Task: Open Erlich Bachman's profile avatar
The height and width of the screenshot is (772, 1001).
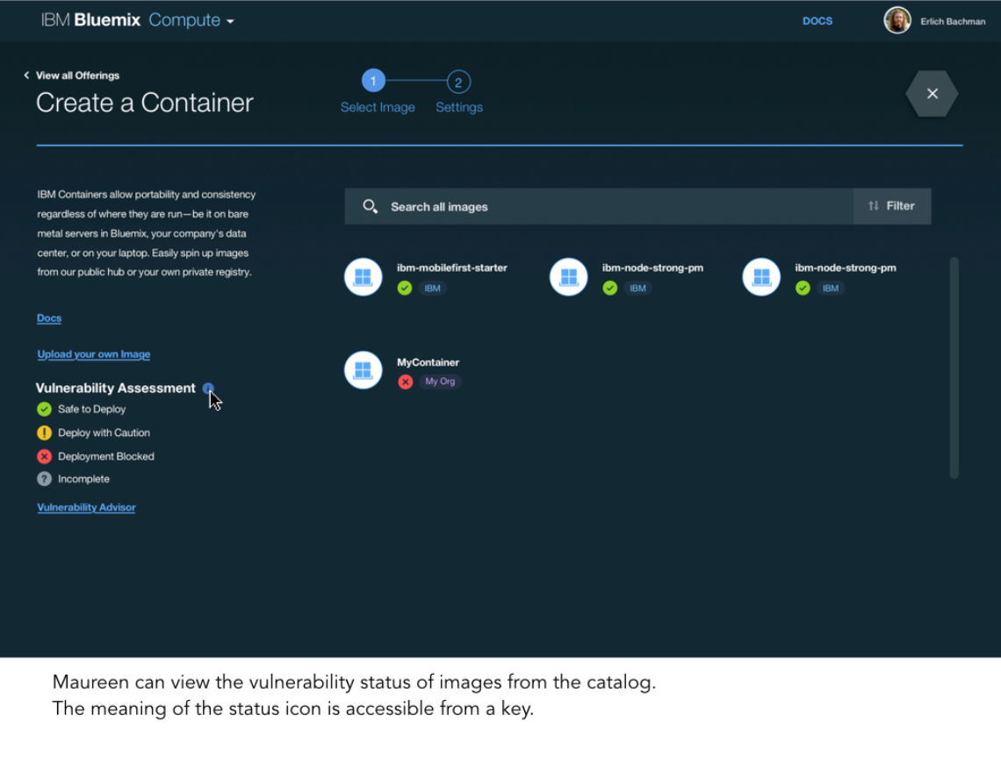Action: coord(897,20)
